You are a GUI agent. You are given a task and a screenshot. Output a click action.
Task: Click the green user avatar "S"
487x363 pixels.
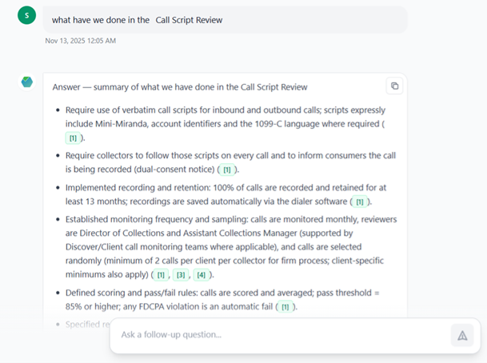(26, 16)
